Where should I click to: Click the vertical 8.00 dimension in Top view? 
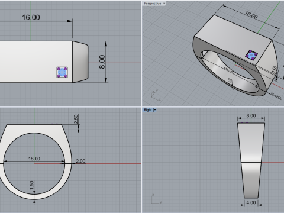pyautogui.click(x=102, y=62)
